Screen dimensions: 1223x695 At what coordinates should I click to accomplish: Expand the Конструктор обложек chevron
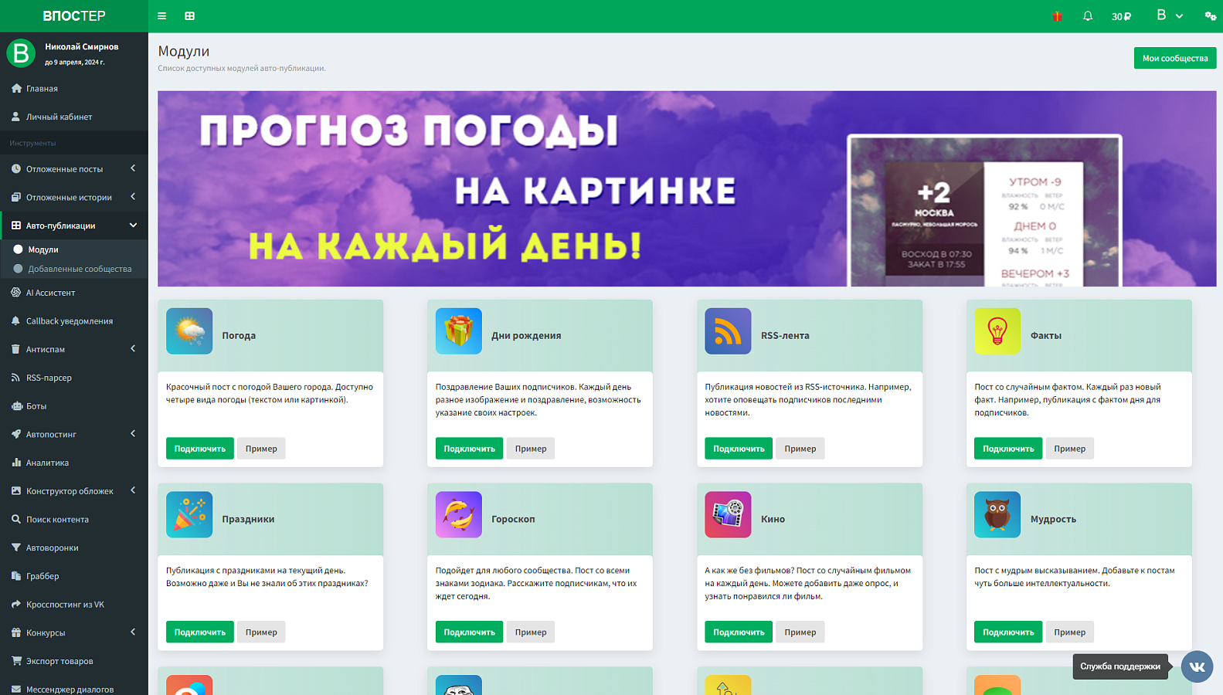click(133, 490)
